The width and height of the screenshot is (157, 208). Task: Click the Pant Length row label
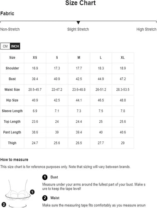[12, 132]
